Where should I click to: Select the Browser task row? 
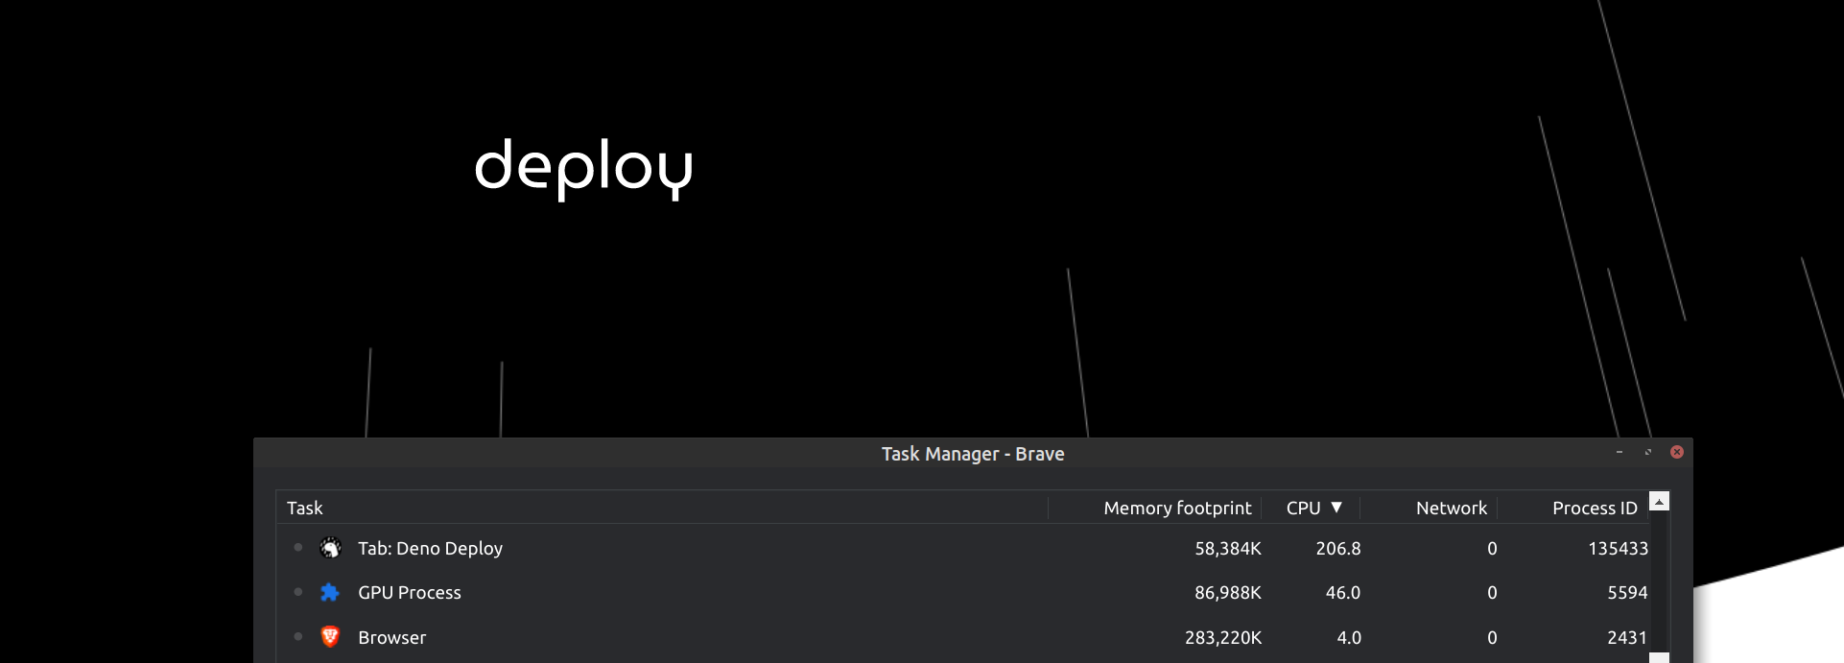tap(962, 637)
